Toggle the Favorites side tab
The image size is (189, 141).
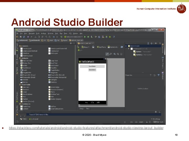point(17,110)
